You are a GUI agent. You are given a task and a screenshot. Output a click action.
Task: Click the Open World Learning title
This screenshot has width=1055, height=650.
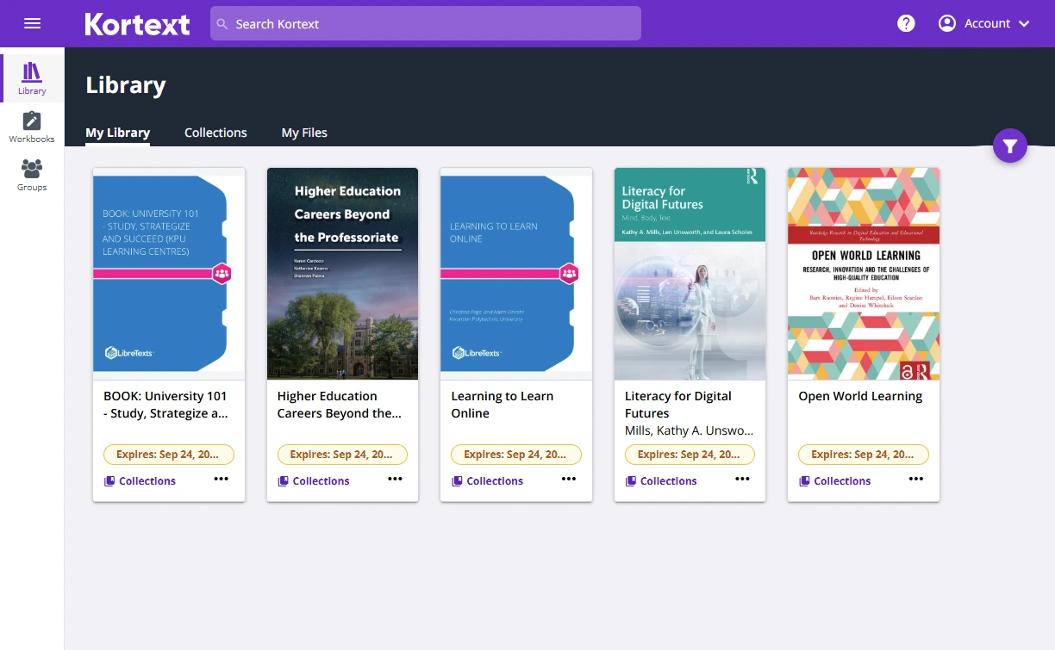click(860, 396)
